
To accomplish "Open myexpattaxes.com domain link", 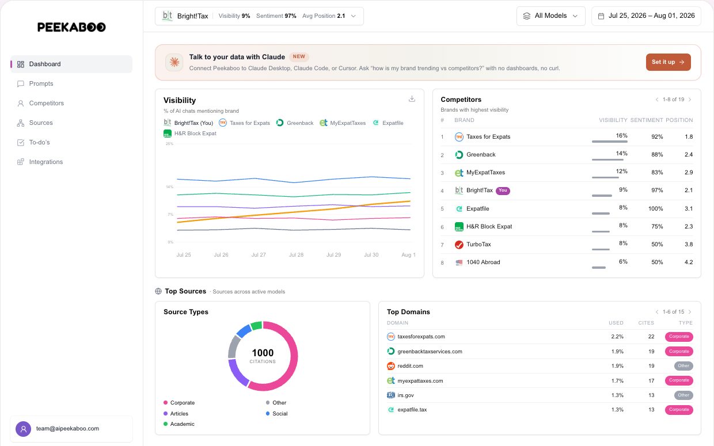I will (420, 381).
